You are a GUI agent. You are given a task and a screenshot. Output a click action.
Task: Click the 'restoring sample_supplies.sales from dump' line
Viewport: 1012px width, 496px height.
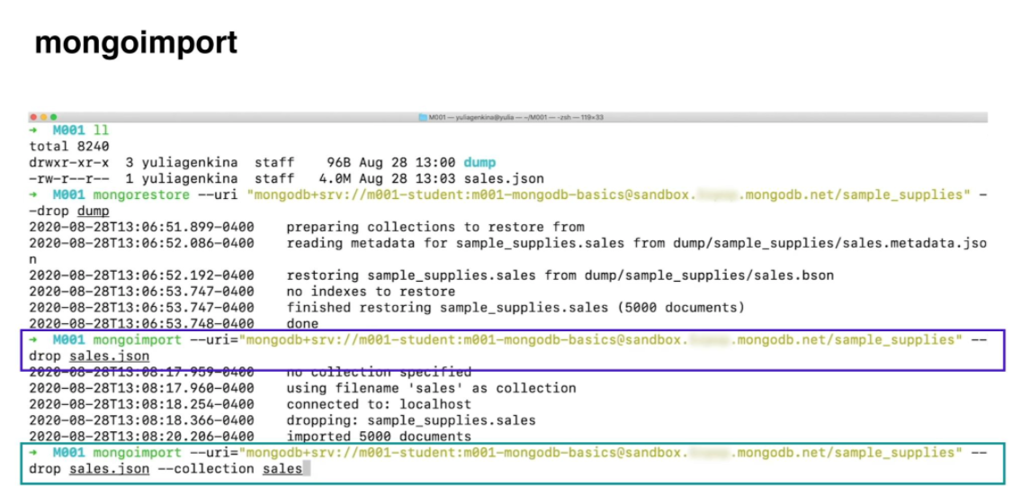click(560, 275)
